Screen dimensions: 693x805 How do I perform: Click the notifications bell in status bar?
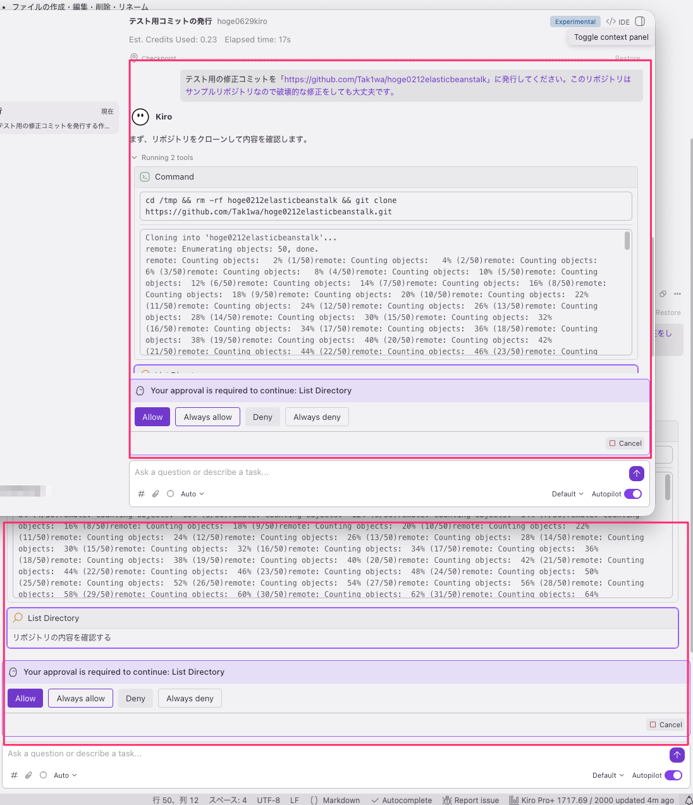[x=688, y=800]
